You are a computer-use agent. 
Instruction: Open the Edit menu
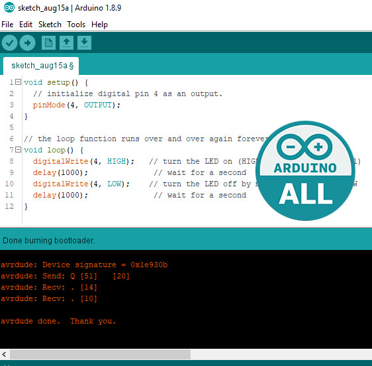(x=26, y=25)
